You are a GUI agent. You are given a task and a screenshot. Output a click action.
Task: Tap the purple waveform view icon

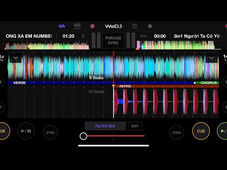click(62, 26)
